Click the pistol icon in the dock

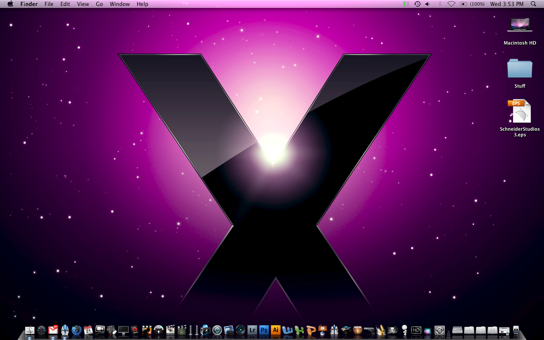(369, 331)
